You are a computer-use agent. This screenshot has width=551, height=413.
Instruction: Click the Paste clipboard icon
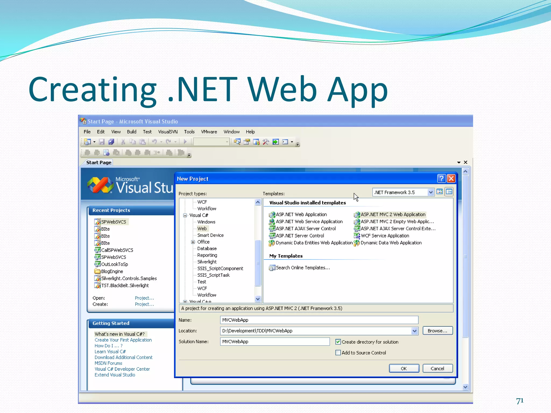point(142,142)
